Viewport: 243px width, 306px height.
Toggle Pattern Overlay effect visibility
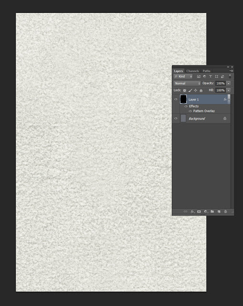190,111
